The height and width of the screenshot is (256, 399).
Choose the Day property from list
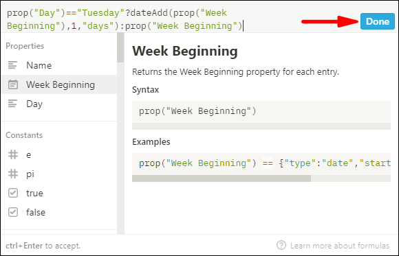[x=59, y=104]
